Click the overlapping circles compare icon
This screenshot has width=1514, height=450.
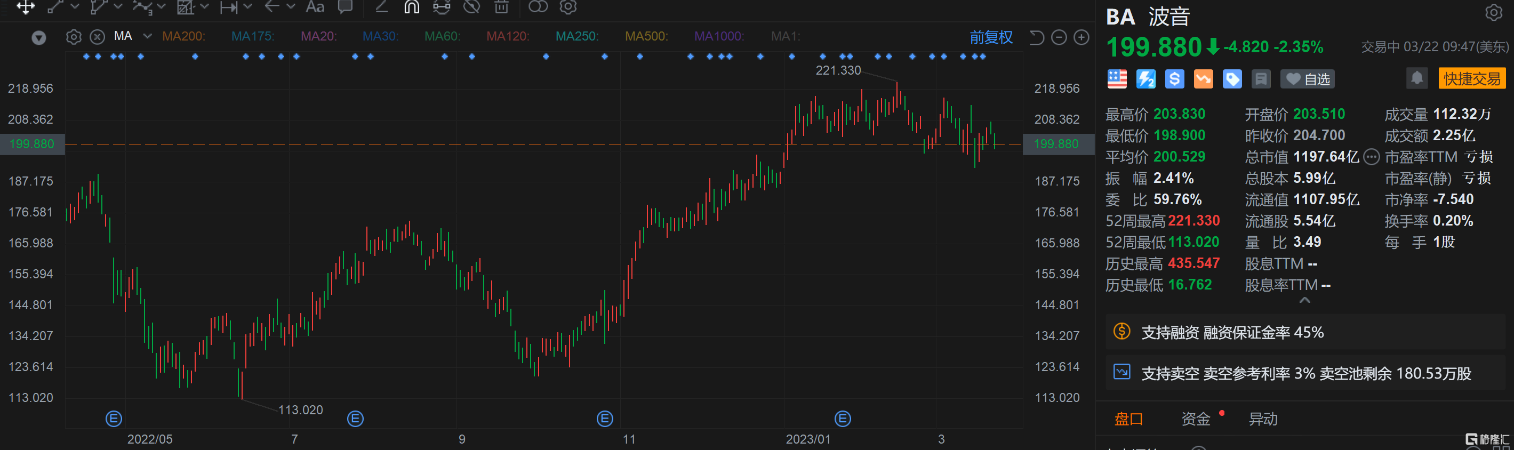coord(538,6)
